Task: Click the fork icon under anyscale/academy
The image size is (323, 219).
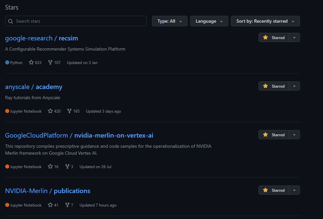Action: [x=70, y=111]
